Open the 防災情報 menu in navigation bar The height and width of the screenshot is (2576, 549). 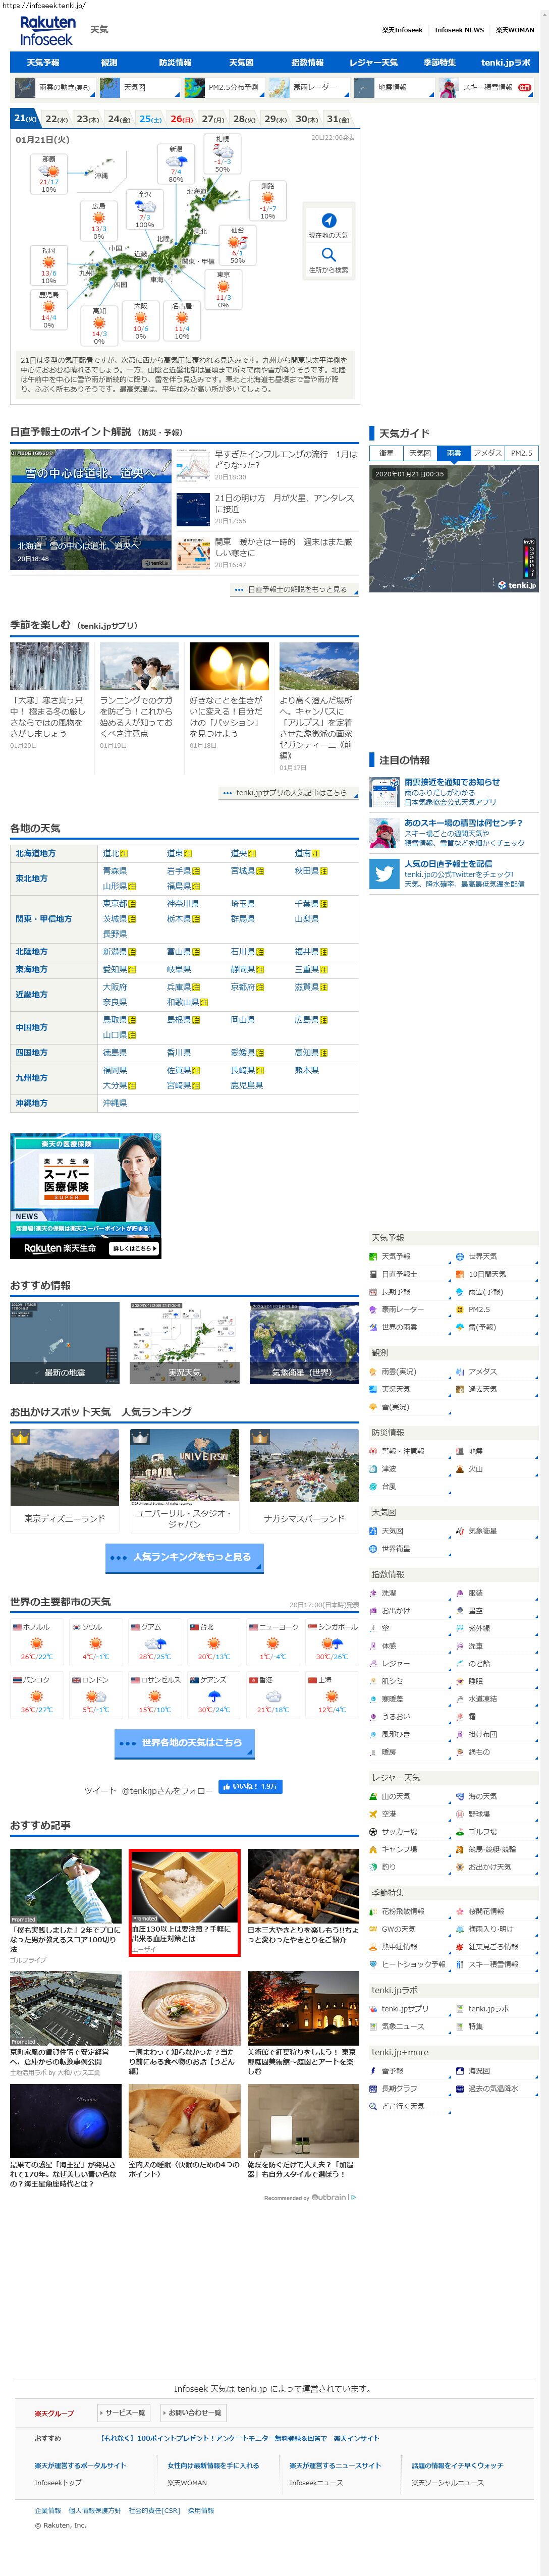[x=175, y=63]
